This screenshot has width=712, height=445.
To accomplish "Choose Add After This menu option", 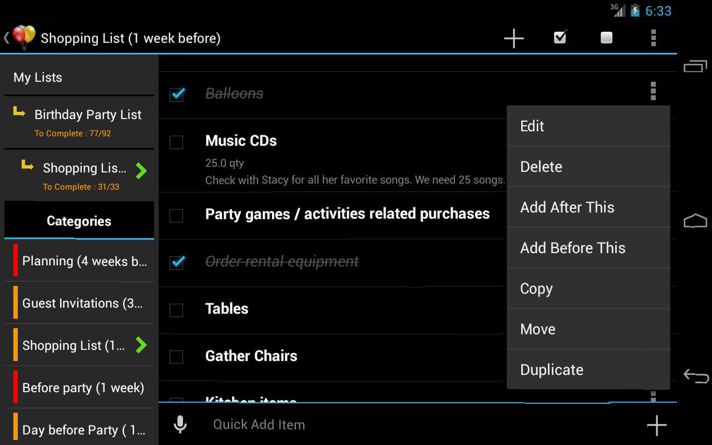I will [588, 207].
